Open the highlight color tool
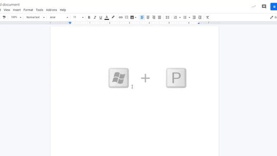277x156 pixels. pyautogui.click(x=113, y=17)
